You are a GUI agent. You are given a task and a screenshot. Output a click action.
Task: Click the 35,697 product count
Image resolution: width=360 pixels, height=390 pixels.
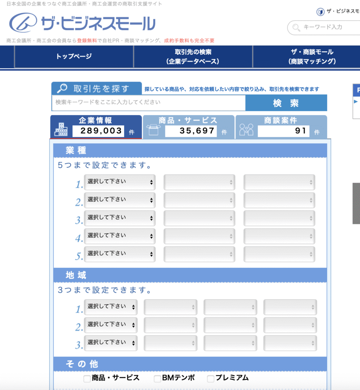pyautogui.click(x=191, y=131)
